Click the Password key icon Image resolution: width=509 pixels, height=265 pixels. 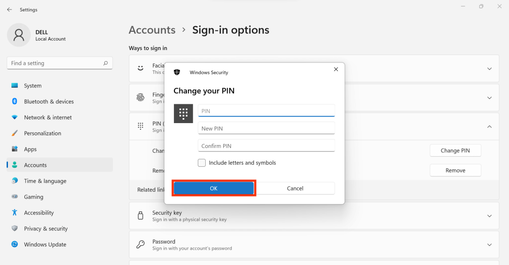[141, 244]
